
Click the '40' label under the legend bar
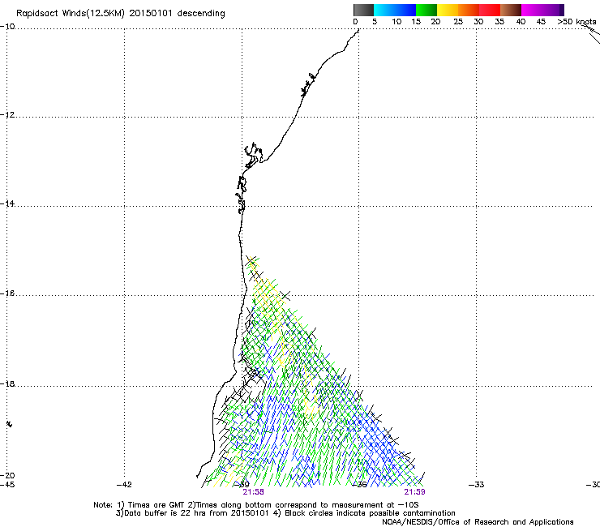[521, 22]
